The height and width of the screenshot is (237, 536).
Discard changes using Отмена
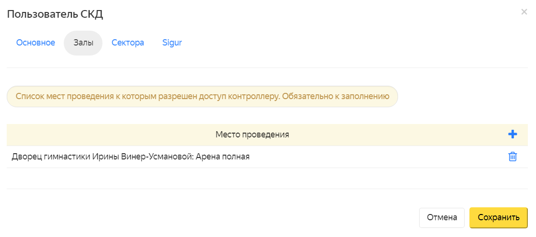tap(442, 217)
